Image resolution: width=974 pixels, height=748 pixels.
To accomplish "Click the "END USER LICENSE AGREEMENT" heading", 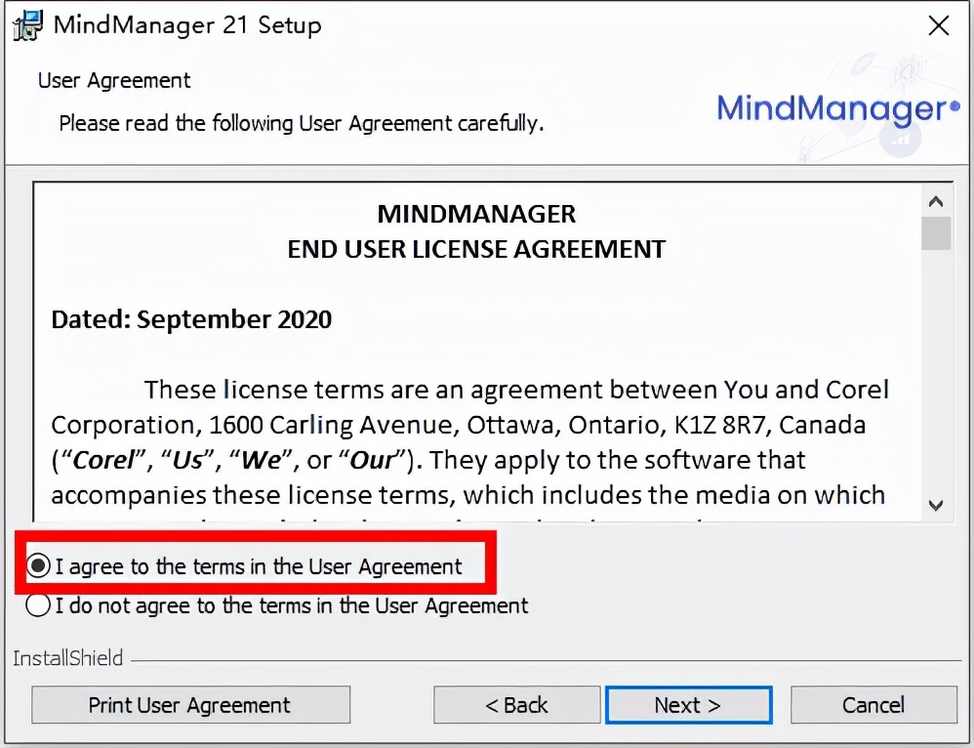I will (x=476, y=249).
